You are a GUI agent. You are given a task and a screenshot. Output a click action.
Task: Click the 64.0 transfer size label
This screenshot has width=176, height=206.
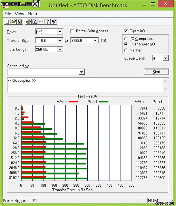[x=16, y=143]
